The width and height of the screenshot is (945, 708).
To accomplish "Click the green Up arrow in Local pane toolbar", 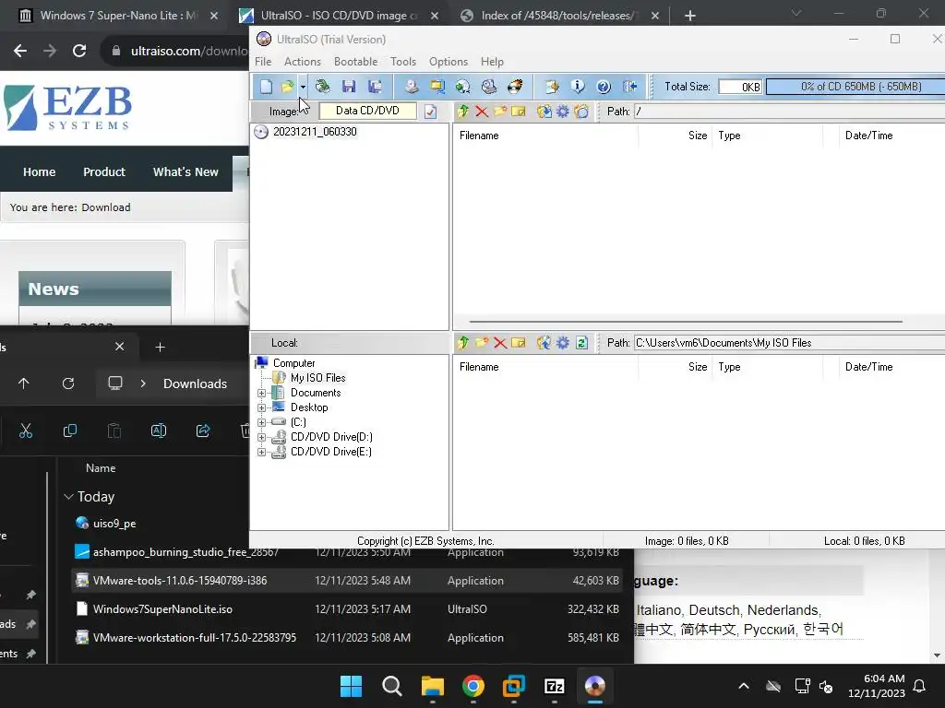I will (x=463, y=343).
